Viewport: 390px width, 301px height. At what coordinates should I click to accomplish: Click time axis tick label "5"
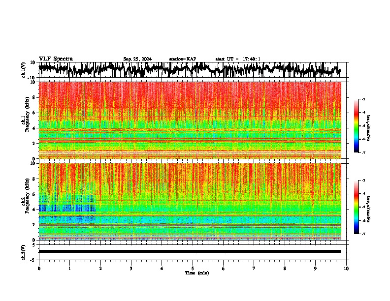click(193, 269)
